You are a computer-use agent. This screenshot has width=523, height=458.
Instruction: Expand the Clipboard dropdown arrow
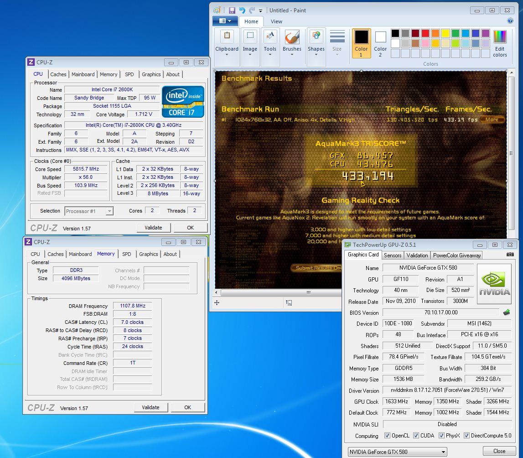pyautogui.click(x=227, y=55)
